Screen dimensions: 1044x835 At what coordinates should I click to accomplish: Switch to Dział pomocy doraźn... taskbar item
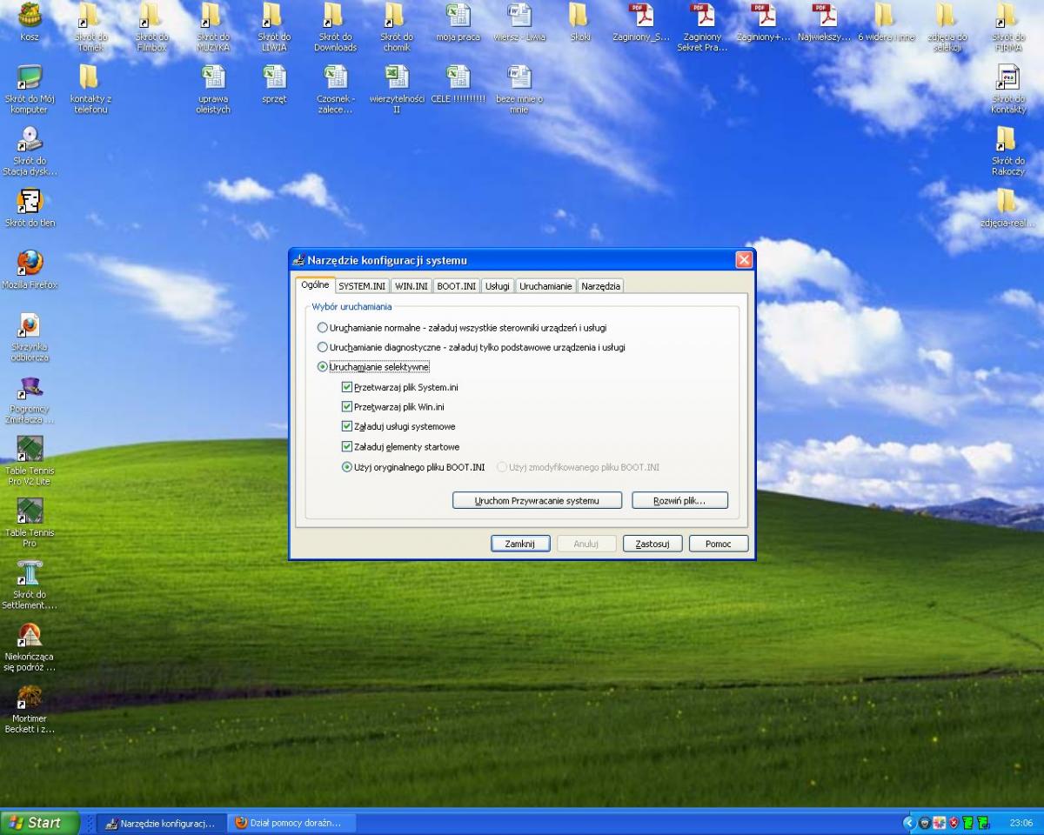291,823
